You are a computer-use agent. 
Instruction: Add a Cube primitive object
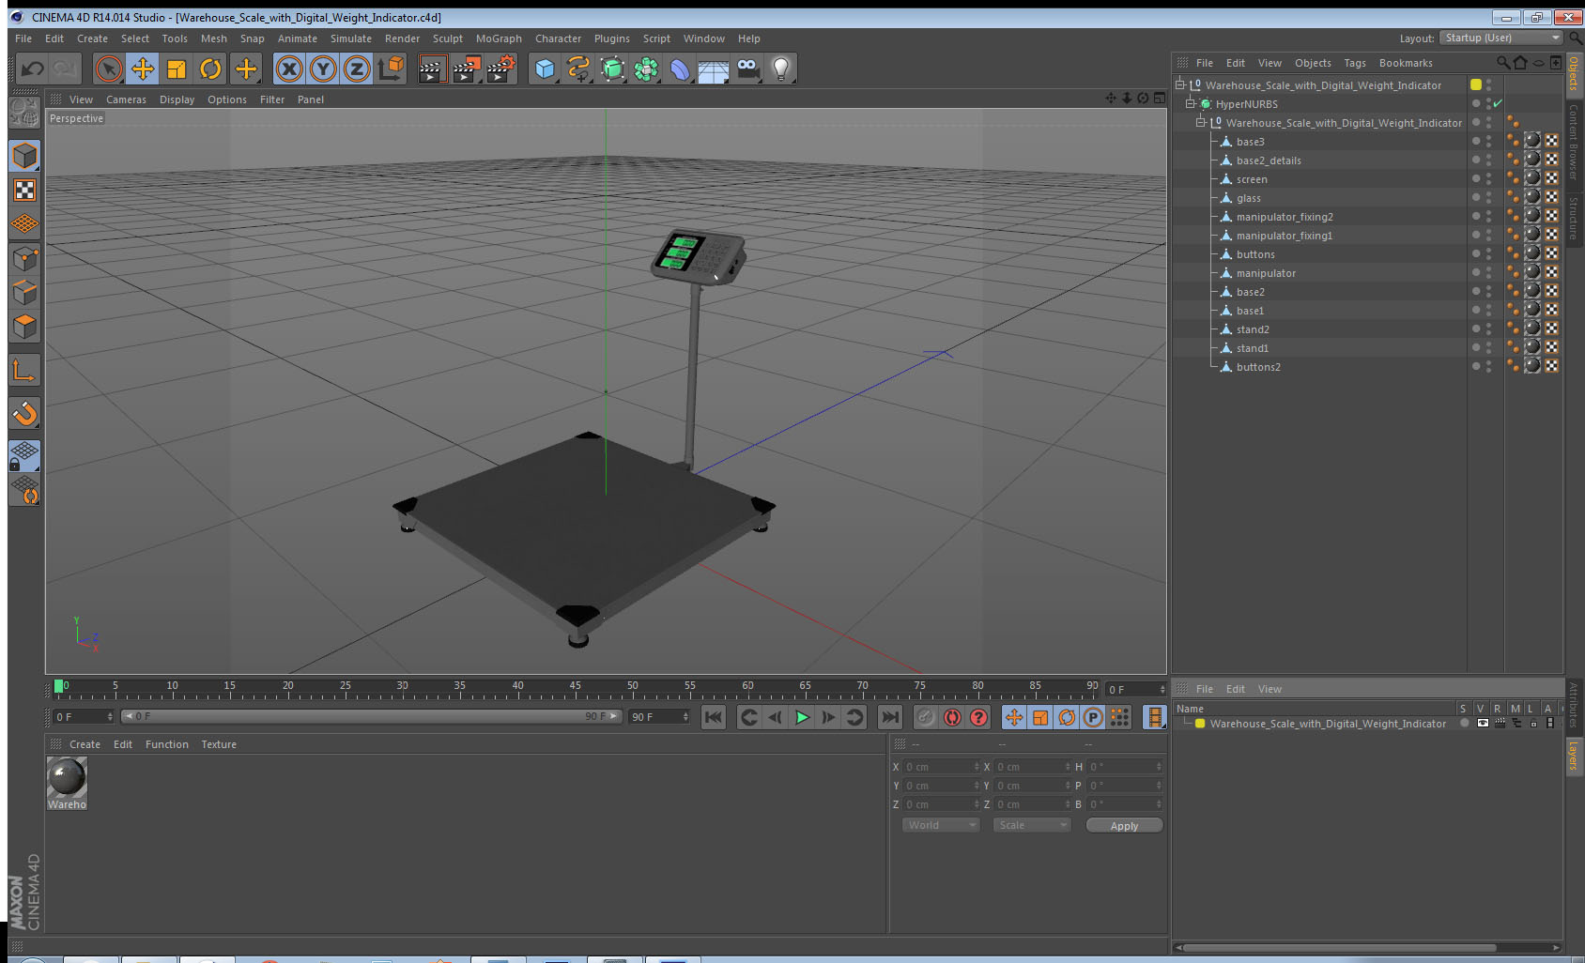(x=545, y=69)
